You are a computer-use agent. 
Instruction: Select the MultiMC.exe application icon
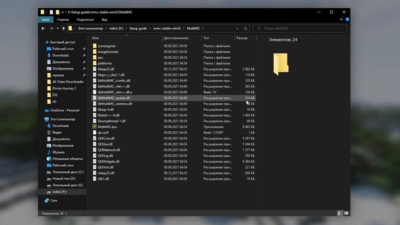pyautogui.click(x=94, y=127)
